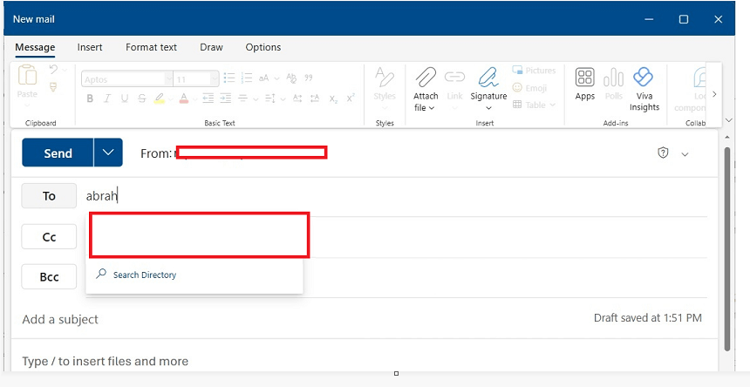The image size is (750, 387).
Task: Insert a numbered list
Action: point(247,78)
